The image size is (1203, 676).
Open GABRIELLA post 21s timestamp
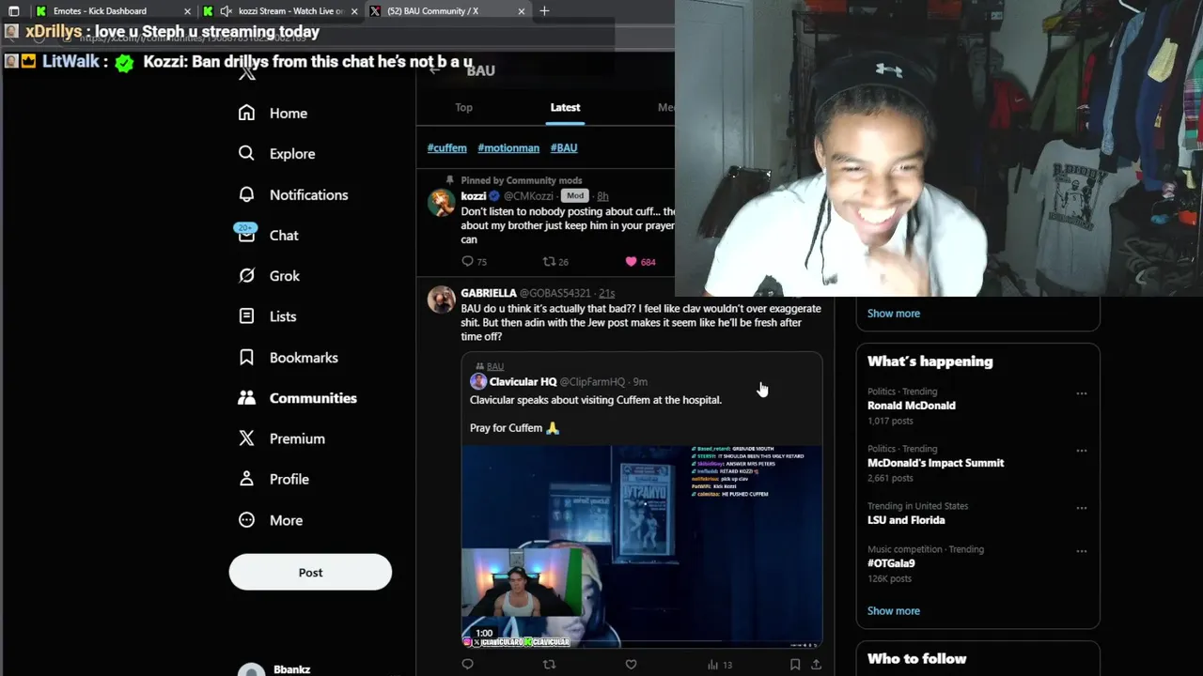point(606,293)
